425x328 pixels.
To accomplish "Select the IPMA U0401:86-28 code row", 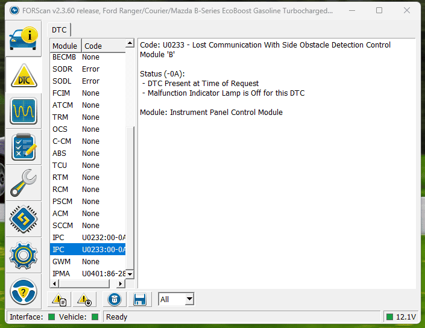I will [87, 274].
